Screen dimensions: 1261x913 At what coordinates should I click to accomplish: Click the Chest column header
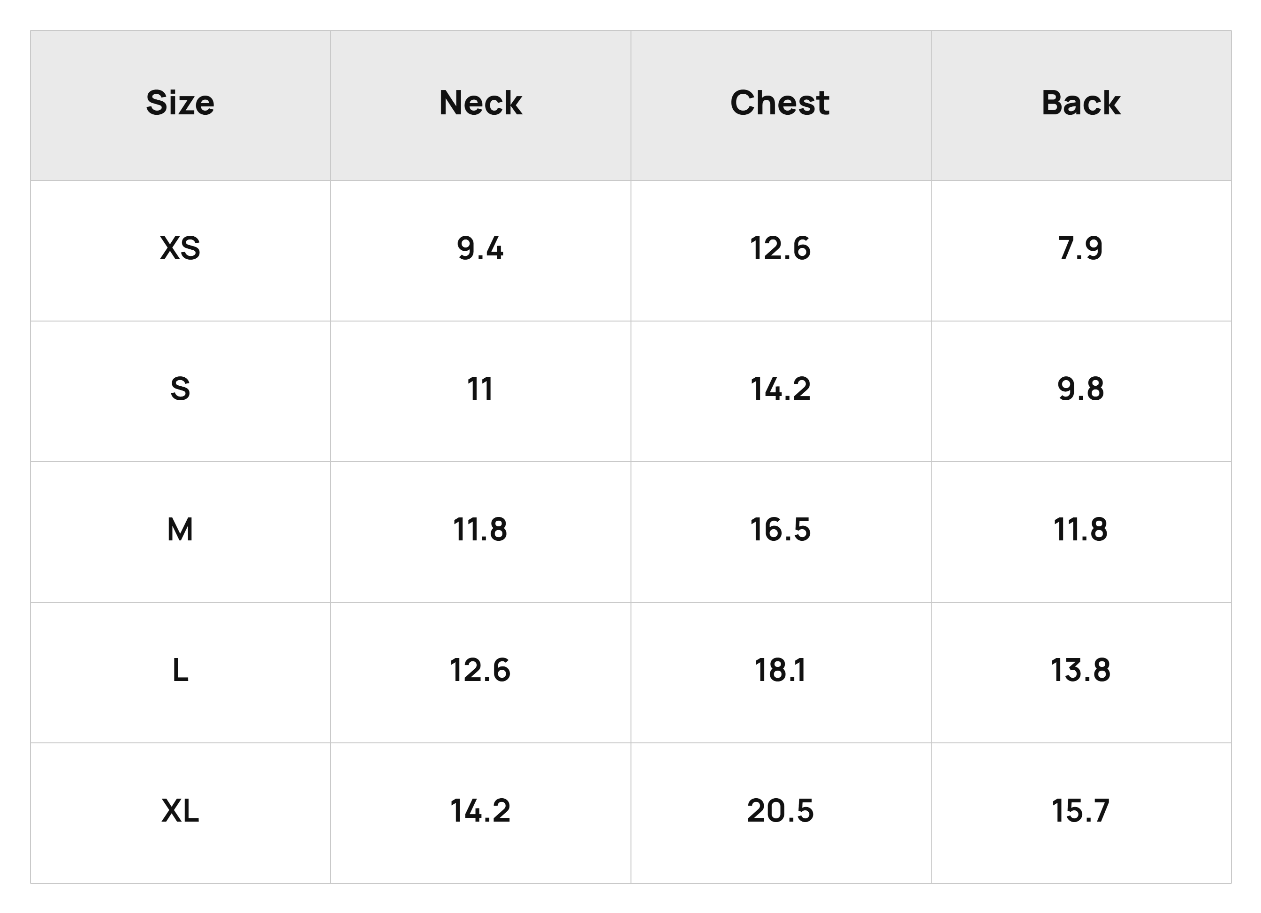pos(780,103)
